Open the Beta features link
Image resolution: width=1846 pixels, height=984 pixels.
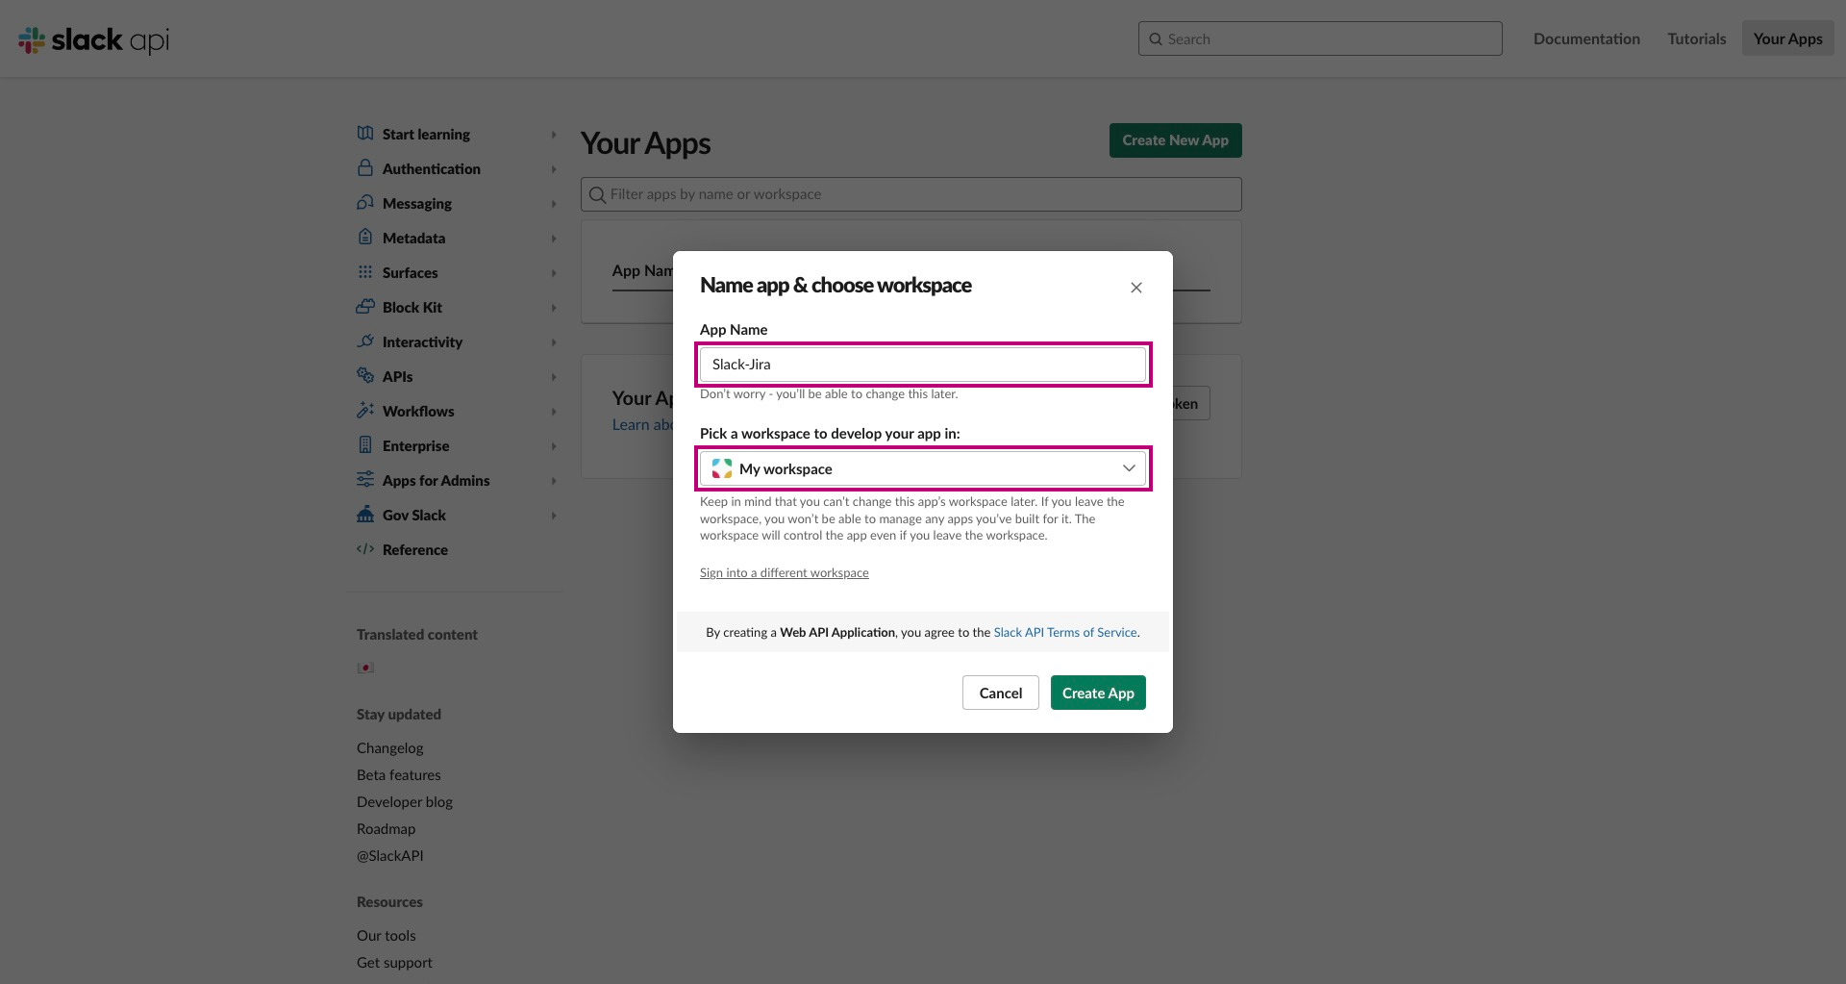[x=398, y=774]
